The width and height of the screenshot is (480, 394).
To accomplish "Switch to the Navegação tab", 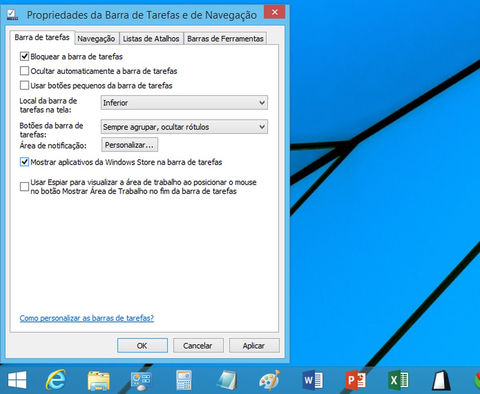I will (96, 39).
